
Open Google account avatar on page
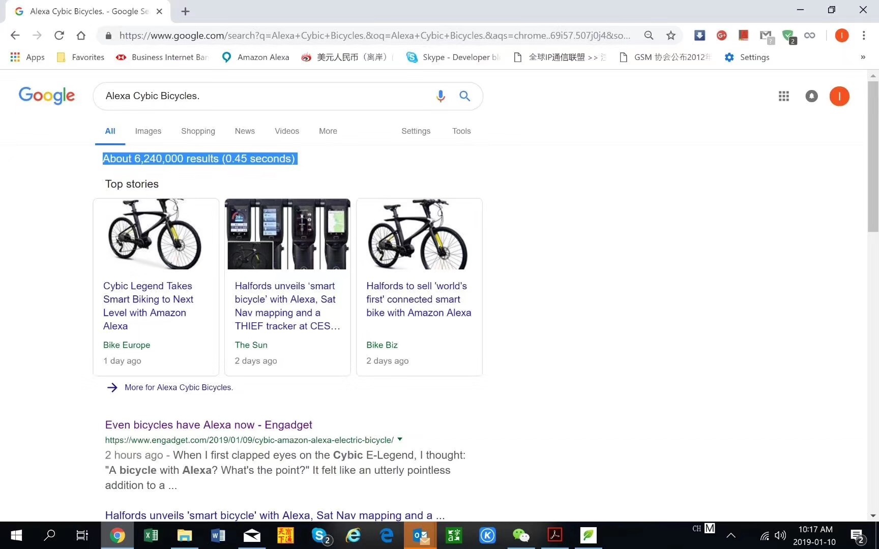(839, 96)
